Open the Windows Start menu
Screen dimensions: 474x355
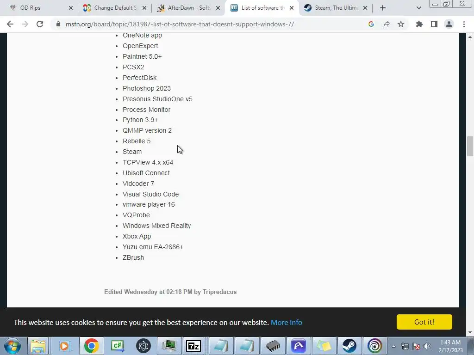(x=12, y=346)
